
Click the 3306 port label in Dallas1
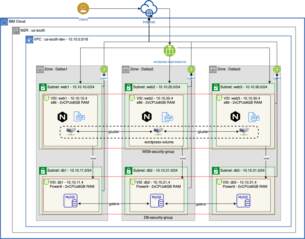point(93,159)
